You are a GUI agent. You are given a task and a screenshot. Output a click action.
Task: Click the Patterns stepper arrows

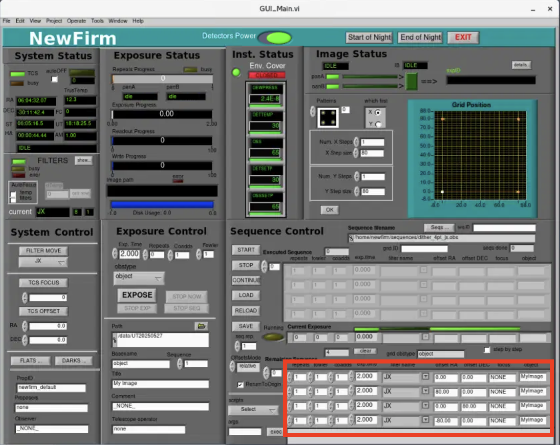pyautogui.click(x=313, y=112)
